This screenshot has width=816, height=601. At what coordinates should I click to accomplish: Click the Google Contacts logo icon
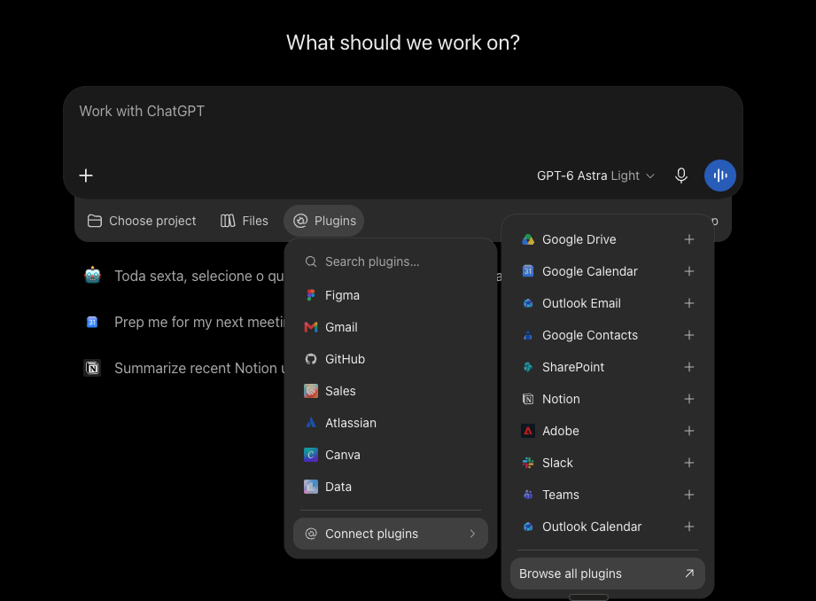[x=528, y=335]
